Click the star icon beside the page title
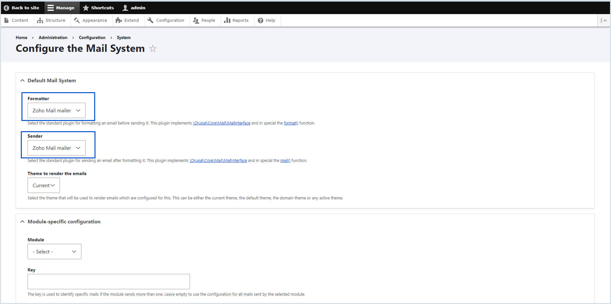The image size is (611, 304). click(x=153, y=49)
